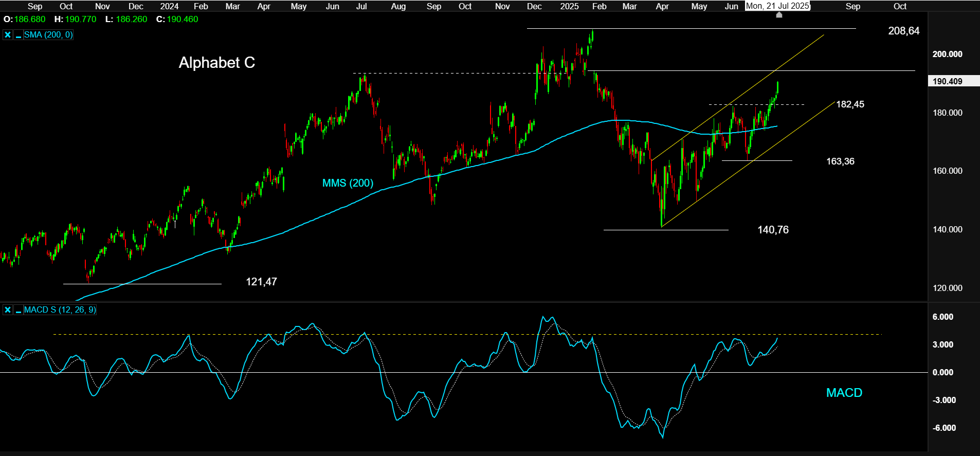This screenshot has width=980, height=456.
Task: Click the 3.000 MACD axis label
Action: (942, 344)
